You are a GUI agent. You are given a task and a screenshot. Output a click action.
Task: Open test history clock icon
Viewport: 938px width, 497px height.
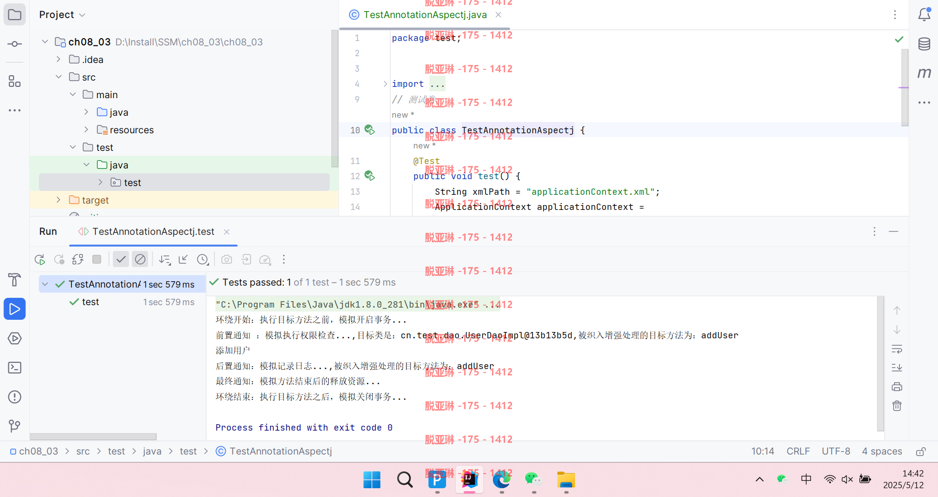coord(203,260)
